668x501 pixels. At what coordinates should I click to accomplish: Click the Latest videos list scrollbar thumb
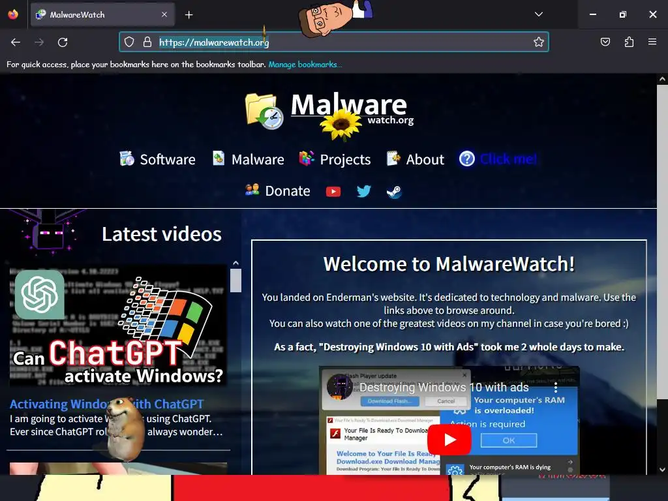pos(235,280)
